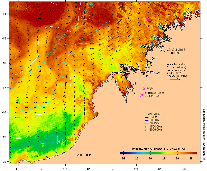Click the 150-300m depth label

click(x=156, y=126)
